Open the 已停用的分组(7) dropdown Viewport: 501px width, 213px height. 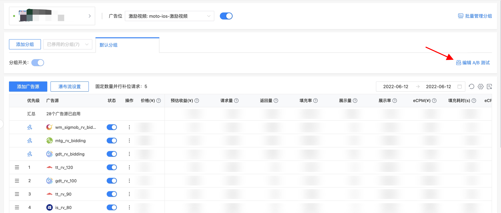[x=68, y=44]
